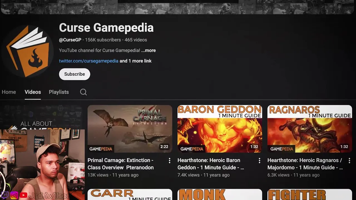Click the 1:32 duration on Baron Geddon thumbnail

[x=254, y=147]
